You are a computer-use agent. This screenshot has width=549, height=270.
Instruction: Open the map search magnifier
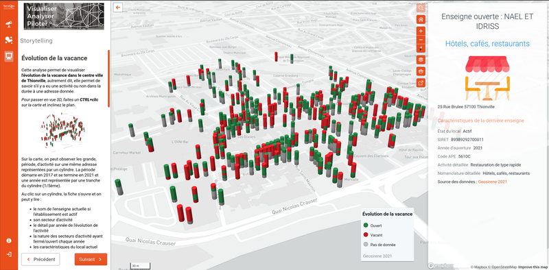pyautogui.click(x=421, y=8)
